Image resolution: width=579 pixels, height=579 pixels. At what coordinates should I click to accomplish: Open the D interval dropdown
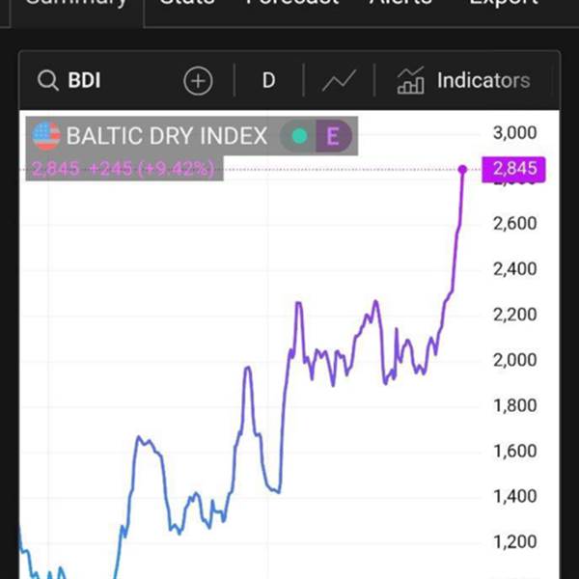point(268,81)
